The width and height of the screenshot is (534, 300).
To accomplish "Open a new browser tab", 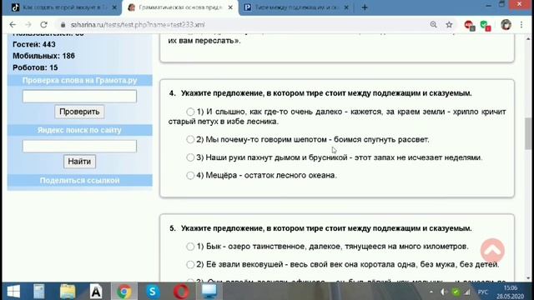I will [365, 7].
